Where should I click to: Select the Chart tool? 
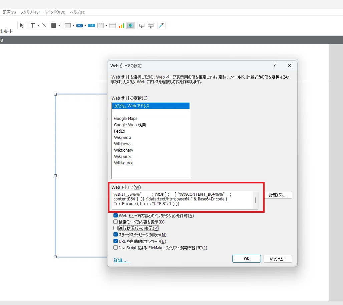click(x=121, y=26)
